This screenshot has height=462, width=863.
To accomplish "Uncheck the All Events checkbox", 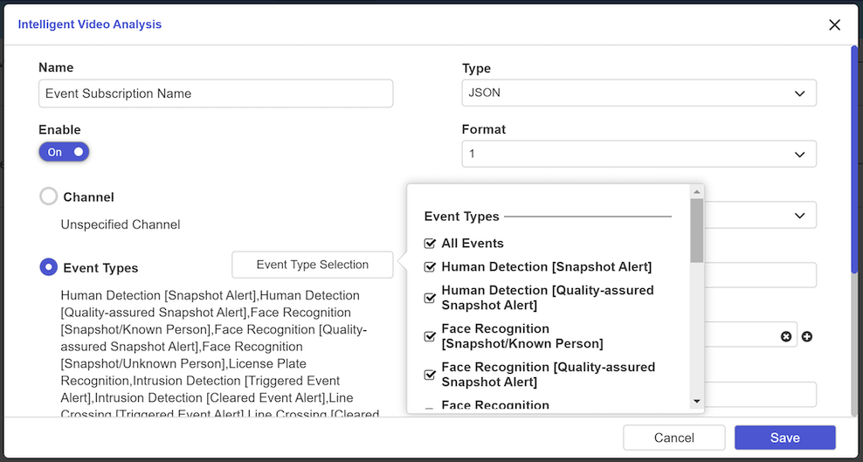I will point(430,244).
